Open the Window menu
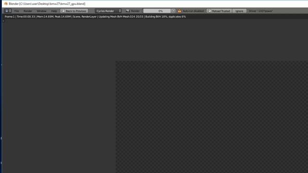 point(41,11)
